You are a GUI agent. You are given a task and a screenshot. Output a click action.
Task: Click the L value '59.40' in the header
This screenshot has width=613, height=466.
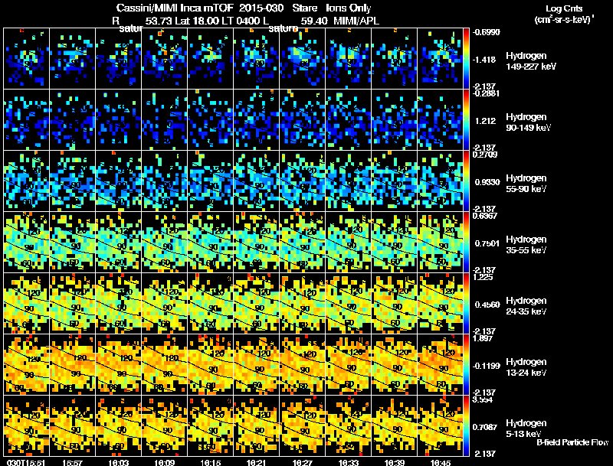[x=314, y=21]
